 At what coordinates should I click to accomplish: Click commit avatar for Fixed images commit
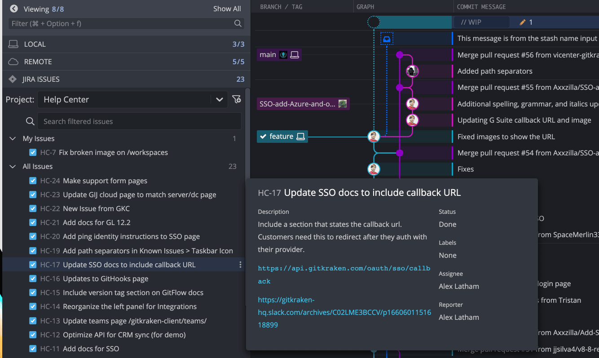click(x=374, y=137)
